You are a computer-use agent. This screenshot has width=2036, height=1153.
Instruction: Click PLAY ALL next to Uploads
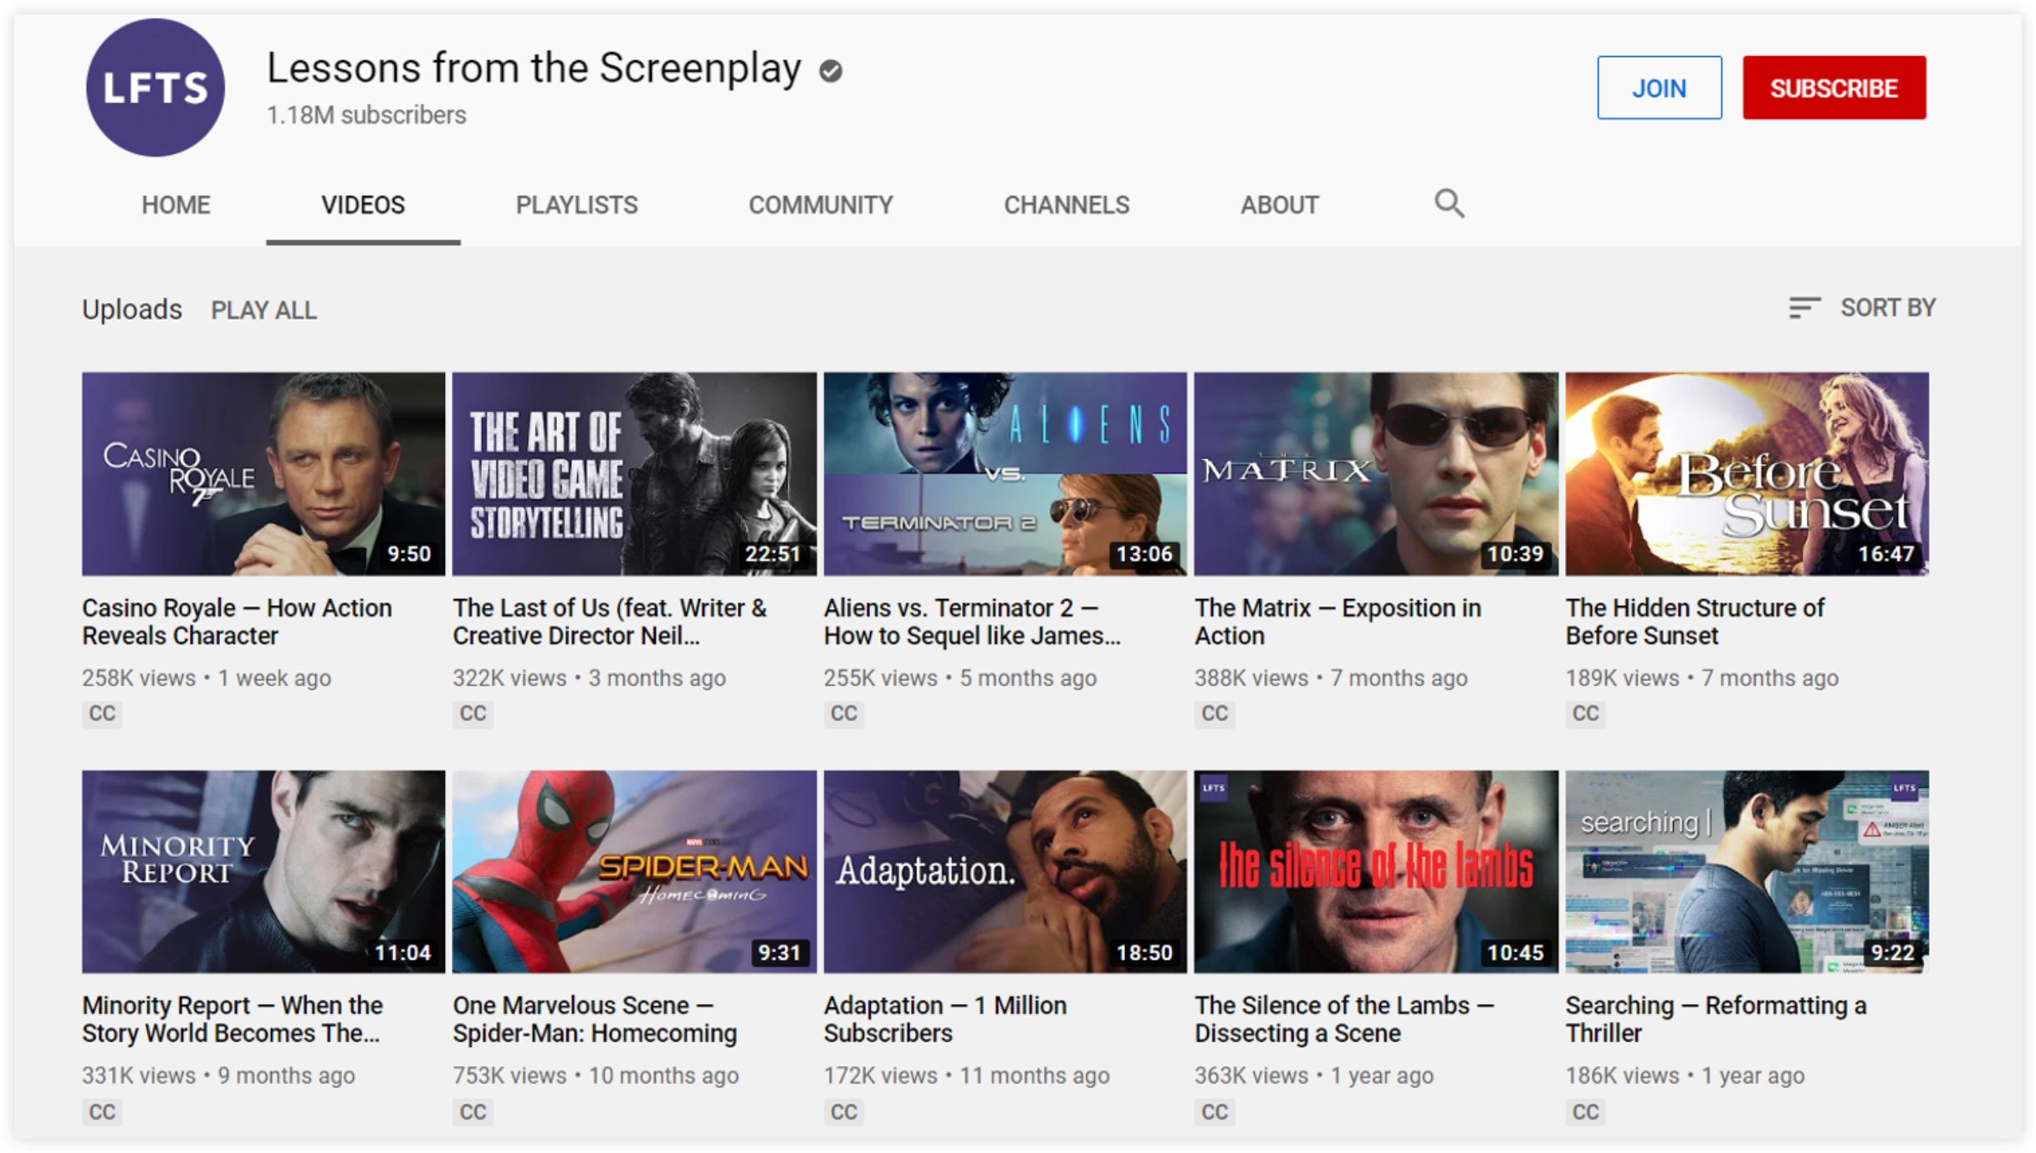[263, 310]
